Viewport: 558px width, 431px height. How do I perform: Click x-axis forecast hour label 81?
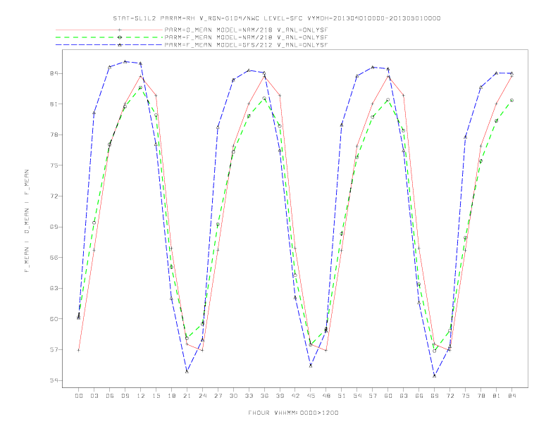point(497,396)
